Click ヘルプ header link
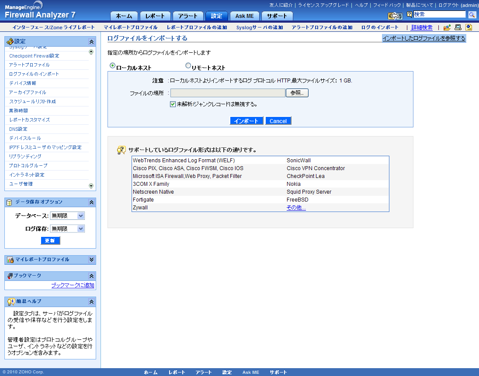 (x=361, y=5)
